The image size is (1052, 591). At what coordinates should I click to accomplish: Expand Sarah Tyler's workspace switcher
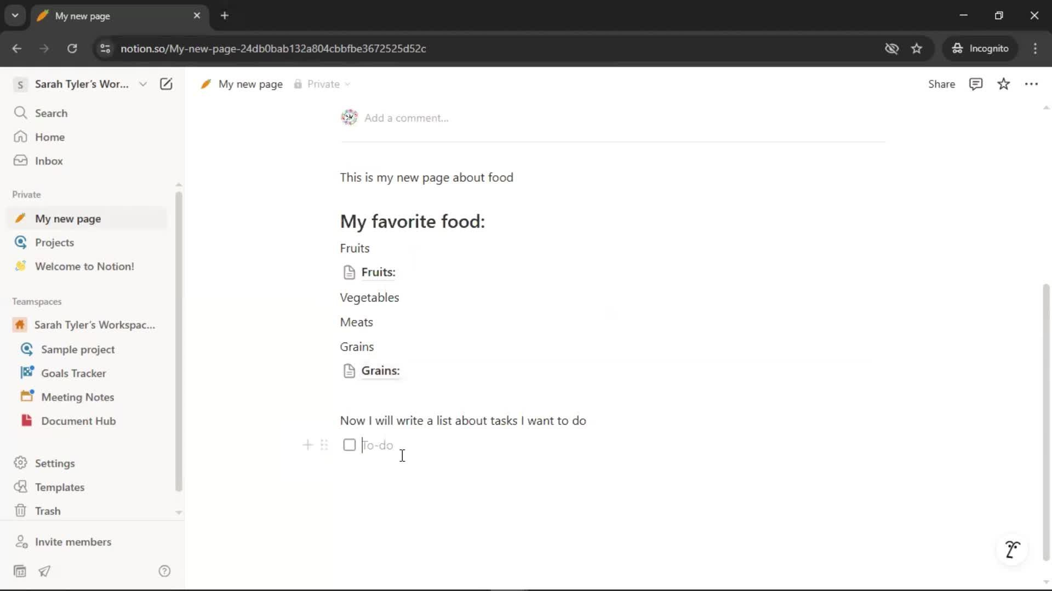click(x=81, y=84)
